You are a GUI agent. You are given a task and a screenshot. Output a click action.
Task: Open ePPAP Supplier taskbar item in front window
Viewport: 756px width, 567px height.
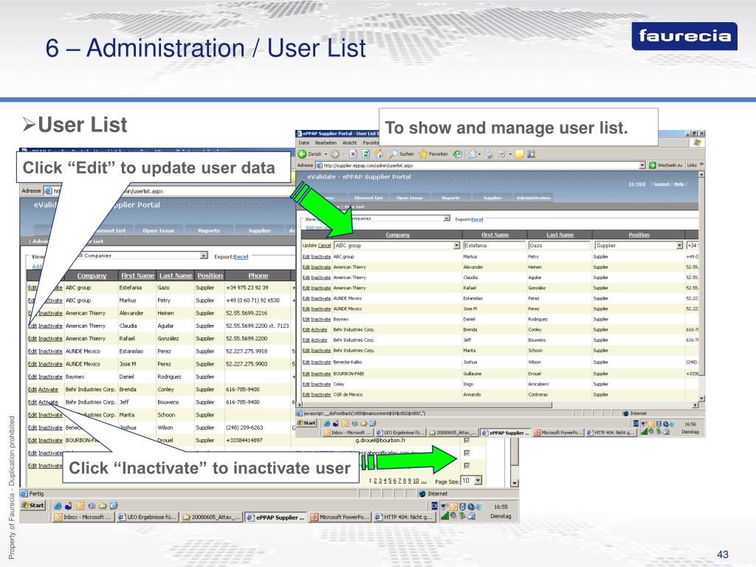coord(506,433)
